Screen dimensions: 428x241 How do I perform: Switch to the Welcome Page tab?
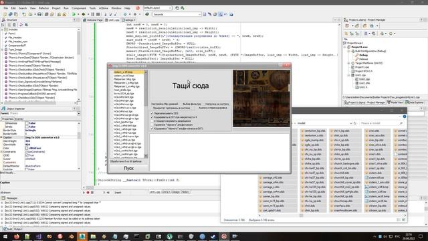pyautogui.click(x=93, y=20)
